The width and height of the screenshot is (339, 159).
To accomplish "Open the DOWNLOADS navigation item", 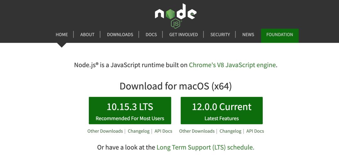I will pyautogui.click(x=120, y=35).
